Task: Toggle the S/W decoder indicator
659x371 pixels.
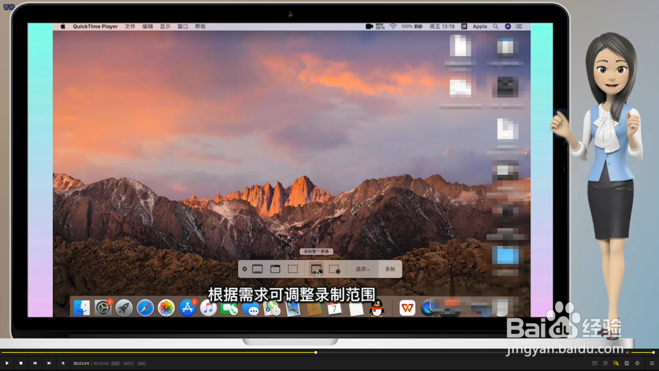Action: [x=115, y=363]
